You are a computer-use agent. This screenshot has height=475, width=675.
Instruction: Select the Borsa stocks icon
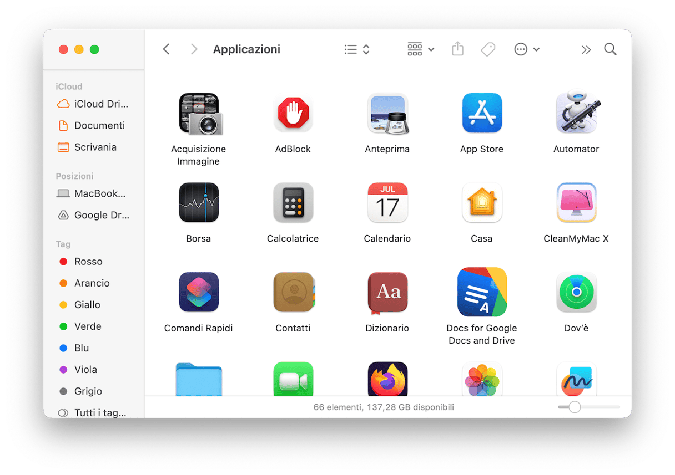point(199,203)
